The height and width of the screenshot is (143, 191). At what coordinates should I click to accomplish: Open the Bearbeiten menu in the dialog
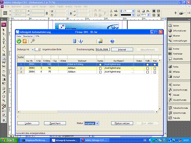(28, 36)
